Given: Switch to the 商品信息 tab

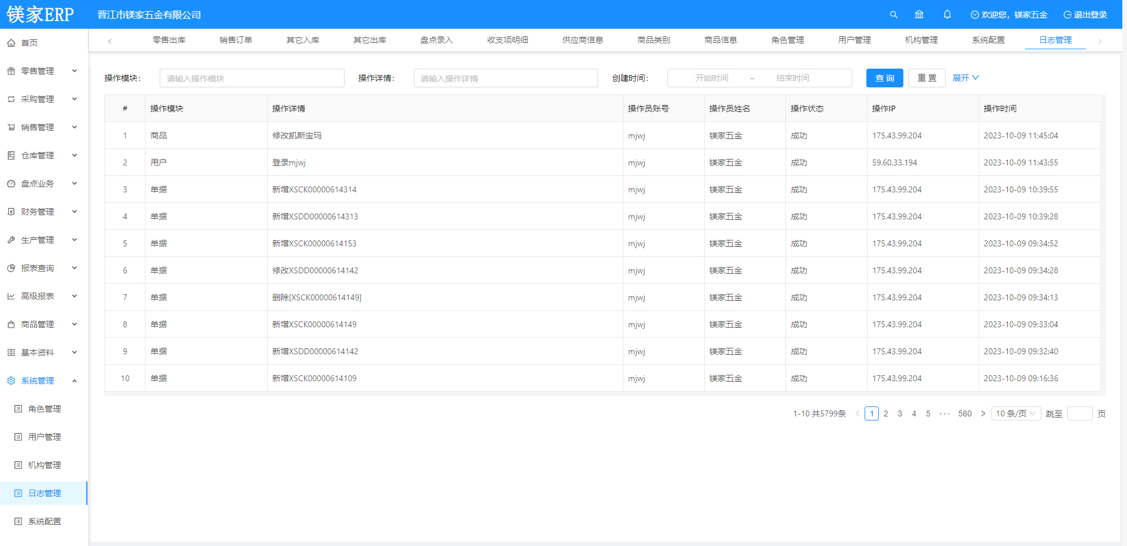Looking at the screenshot, I should (721, 40).
